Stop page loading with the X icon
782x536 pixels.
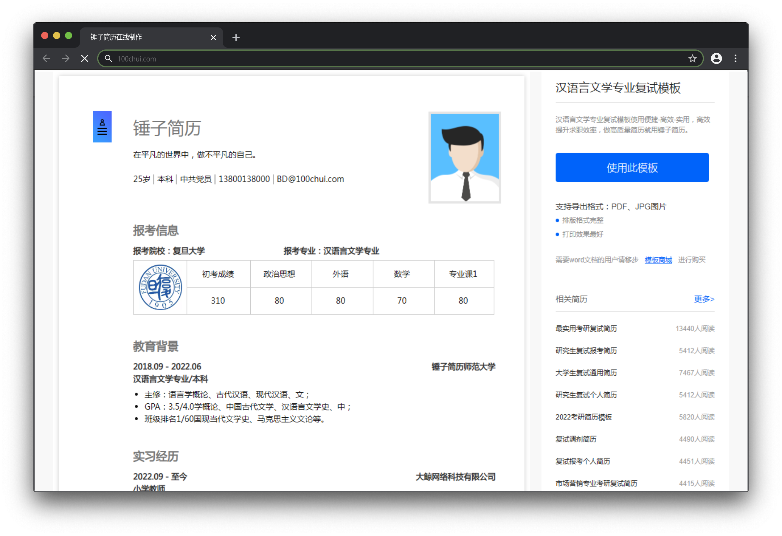tap(85, 59)
